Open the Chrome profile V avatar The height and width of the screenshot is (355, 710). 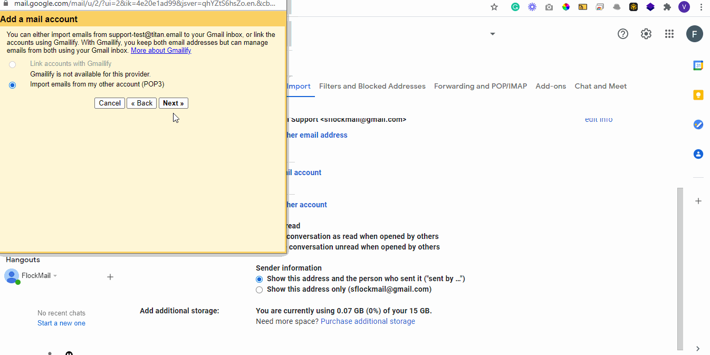click(x=684, y=7)
